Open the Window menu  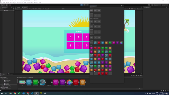coord(36,3)
